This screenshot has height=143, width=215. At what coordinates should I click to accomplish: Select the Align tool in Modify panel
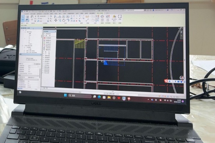[x=56, y=17]
